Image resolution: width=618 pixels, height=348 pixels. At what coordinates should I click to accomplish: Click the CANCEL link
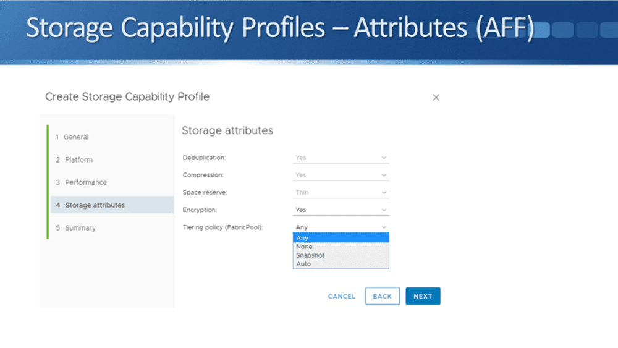click(342, 297)
